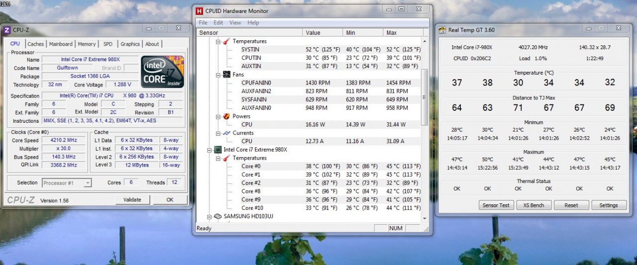The width and height of the screenshot is (637, 265).
Task: Click the Reset button in Real Temp
Action: pyautogui.click(x=571, y=205)
